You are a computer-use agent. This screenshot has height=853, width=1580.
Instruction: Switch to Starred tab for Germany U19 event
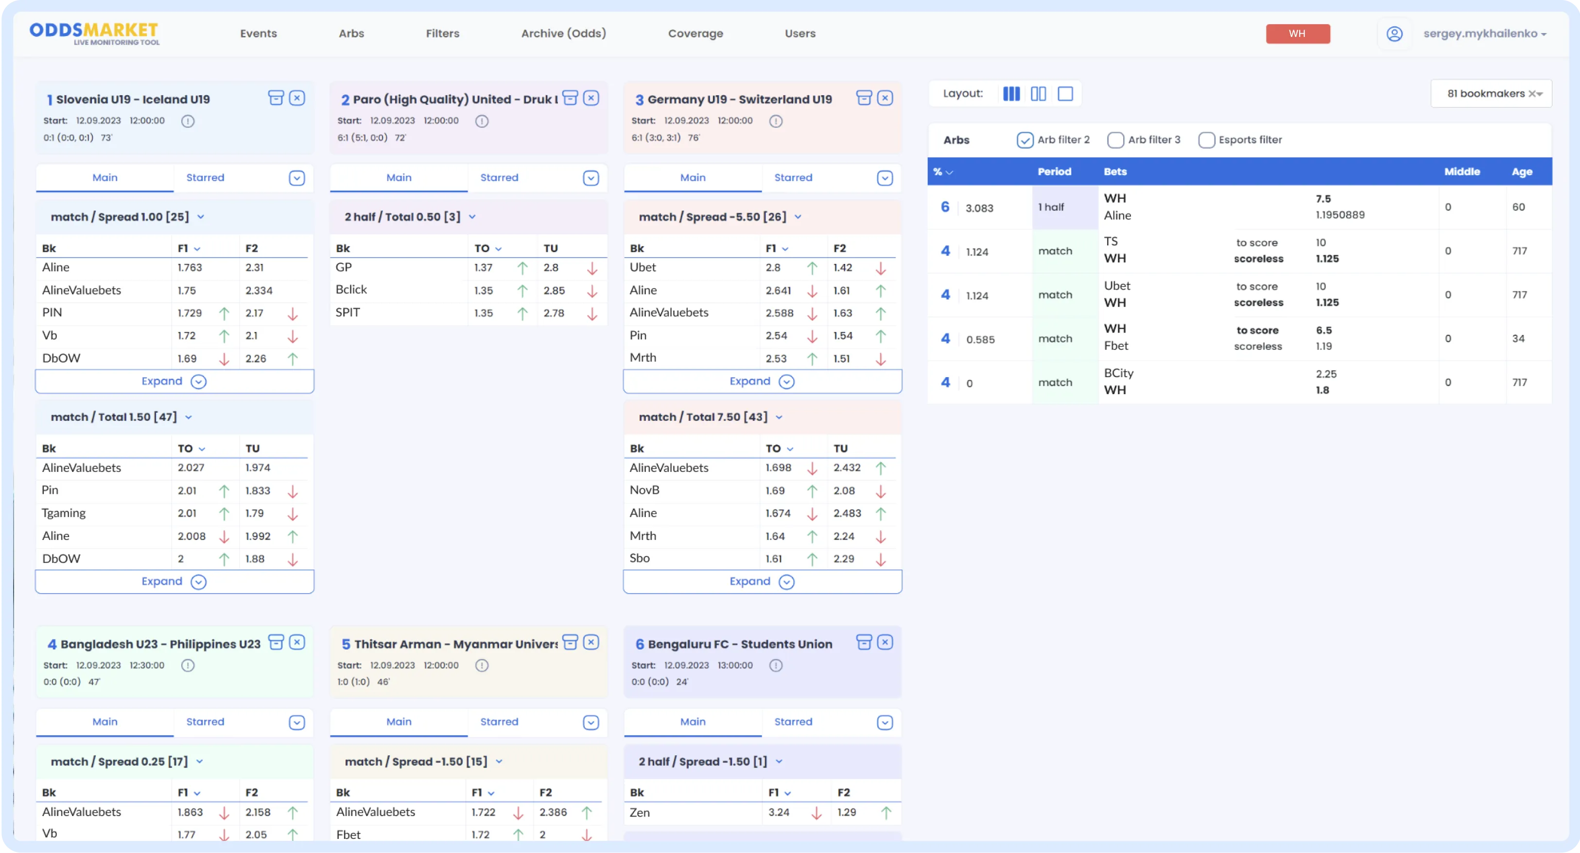[x=793, y=178]
